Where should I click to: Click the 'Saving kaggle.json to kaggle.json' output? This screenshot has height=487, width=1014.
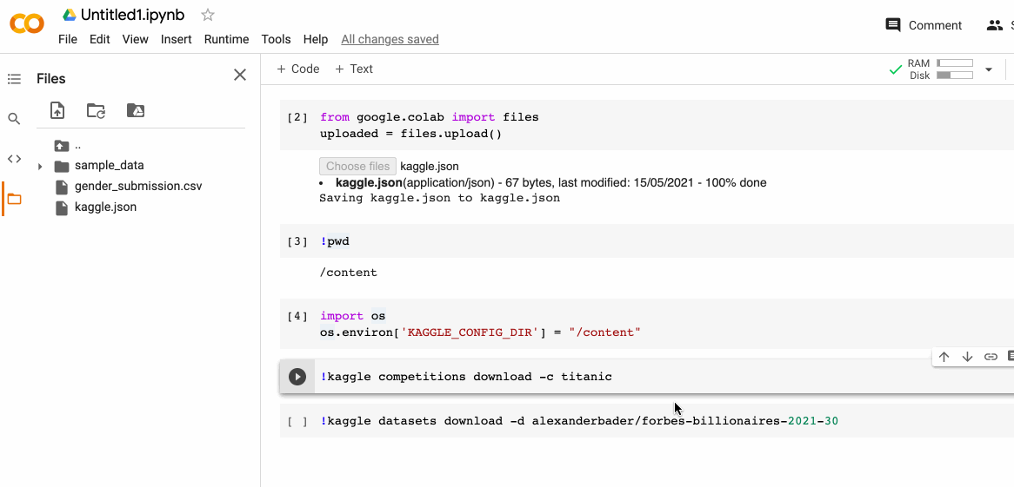[440, 198]
